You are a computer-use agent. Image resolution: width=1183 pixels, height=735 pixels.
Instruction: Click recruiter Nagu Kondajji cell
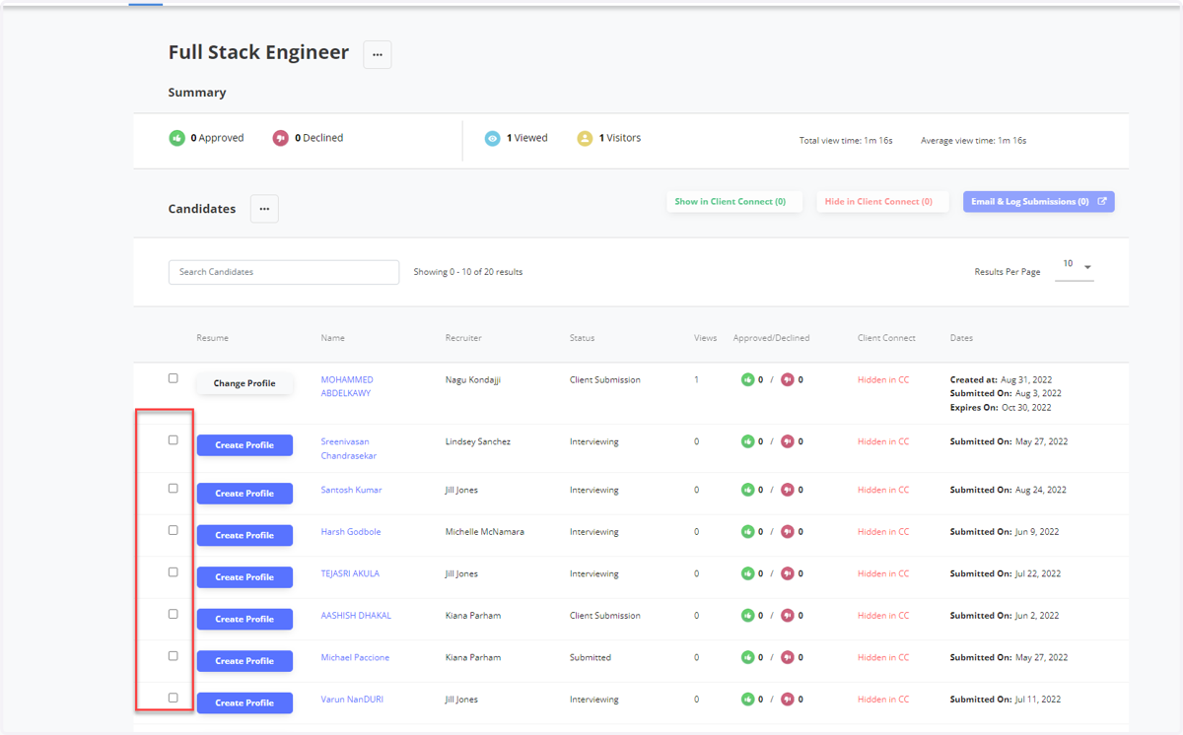pos(473,380)
